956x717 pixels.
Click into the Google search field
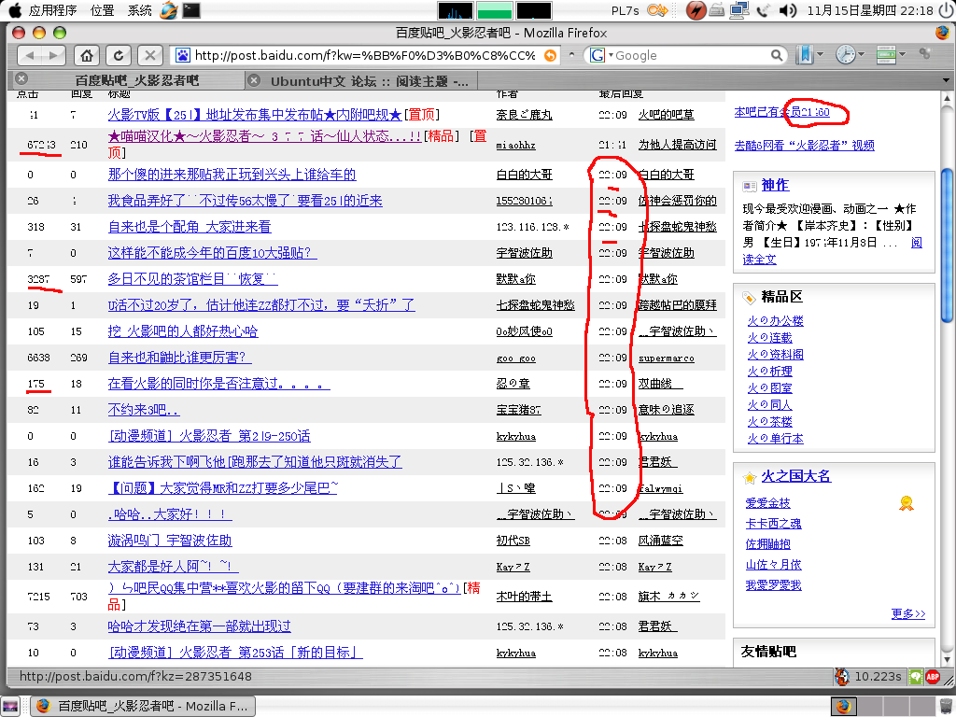[691, 55]
